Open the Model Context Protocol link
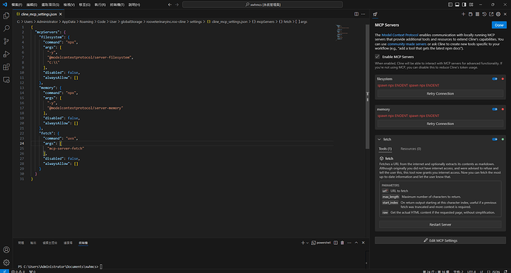 pyautogui.click(x=400, y=35)
